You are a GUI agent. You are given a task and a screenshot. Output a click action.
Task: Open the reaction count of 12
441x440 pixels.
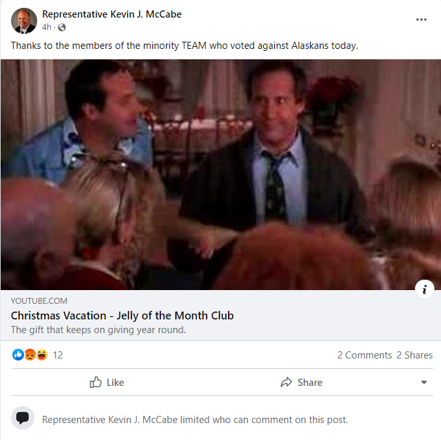58,355
